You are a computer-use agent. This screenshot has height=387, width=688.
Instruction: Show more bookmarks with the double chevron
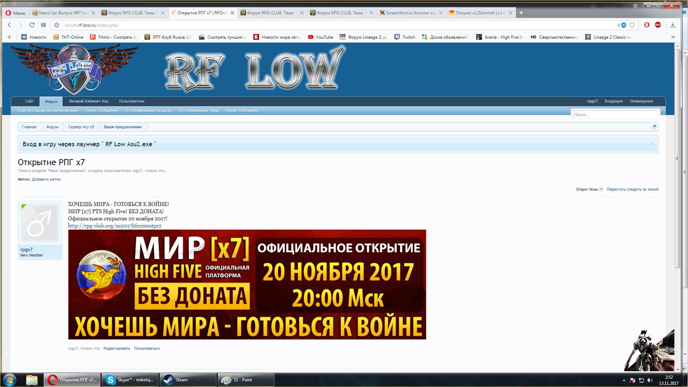point(673,37)
